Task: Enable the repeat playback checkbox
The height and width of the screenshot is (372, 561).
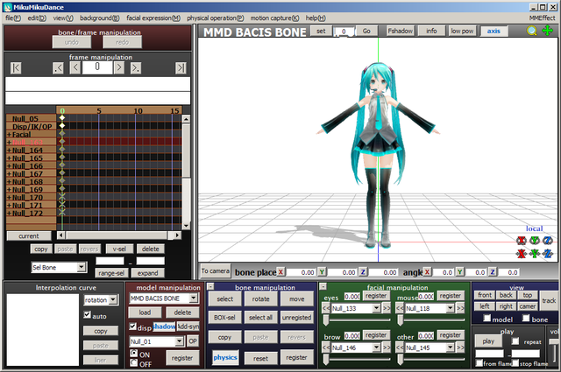Action: [x=515, y=341]
